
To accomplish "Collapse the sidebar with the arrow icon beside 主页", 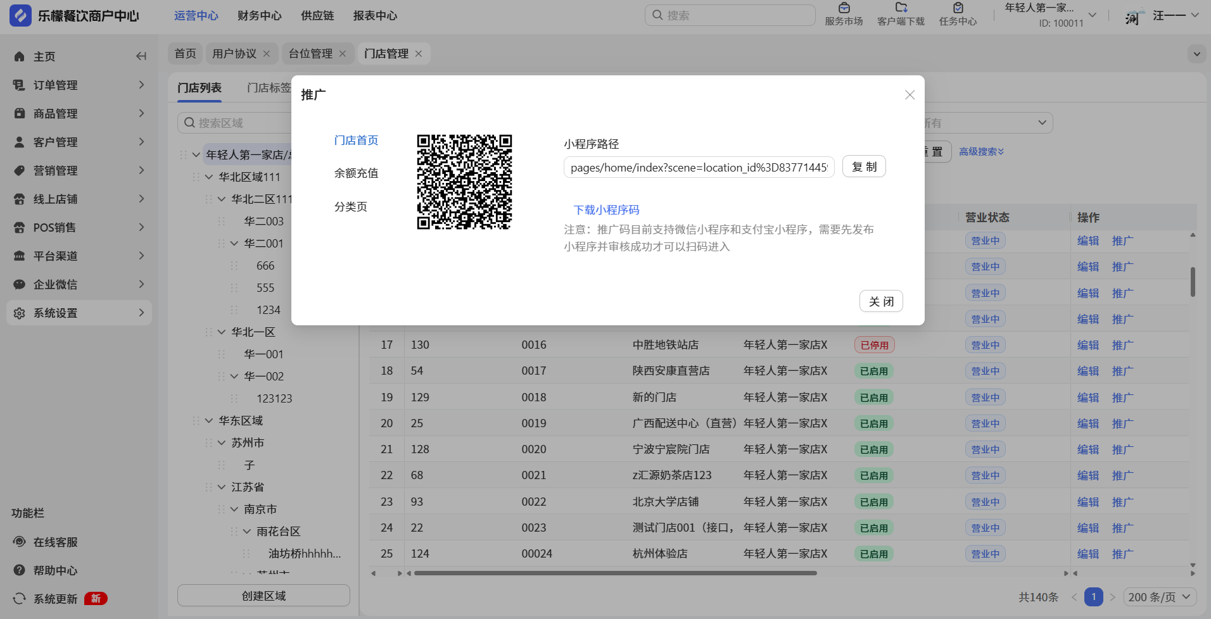I will click(141, 56).
